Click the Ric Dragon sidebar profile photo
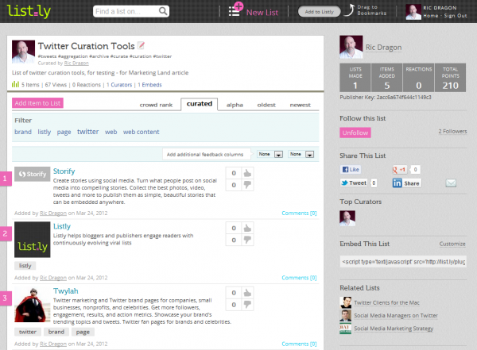Image resolution: width=477 pixels, height=350 pixels. [351, 47]
